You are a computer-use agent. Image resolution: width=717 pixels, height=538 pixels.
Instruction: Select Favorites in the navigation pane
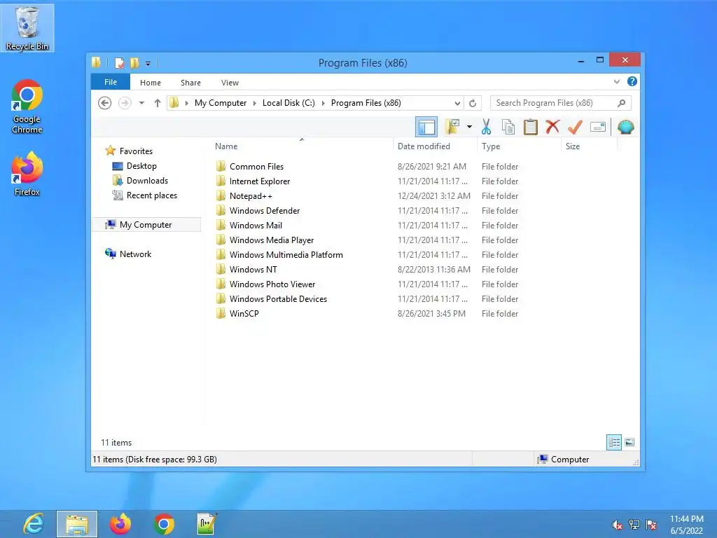136,151
